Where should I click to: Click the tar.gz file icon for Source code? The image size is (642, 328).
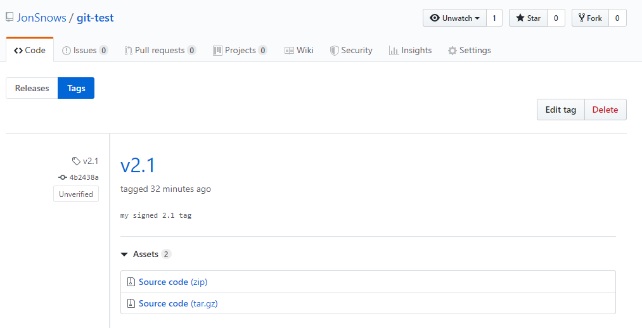[131, 303]
